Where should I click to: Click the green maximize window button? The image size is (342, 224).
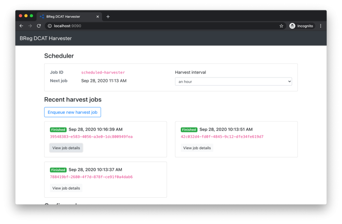click(x=31, y=16)
